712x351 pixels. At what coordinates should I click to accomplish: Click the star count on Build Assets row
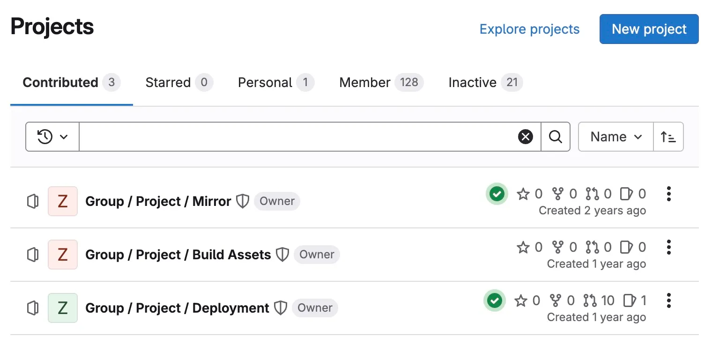[529, 247]
